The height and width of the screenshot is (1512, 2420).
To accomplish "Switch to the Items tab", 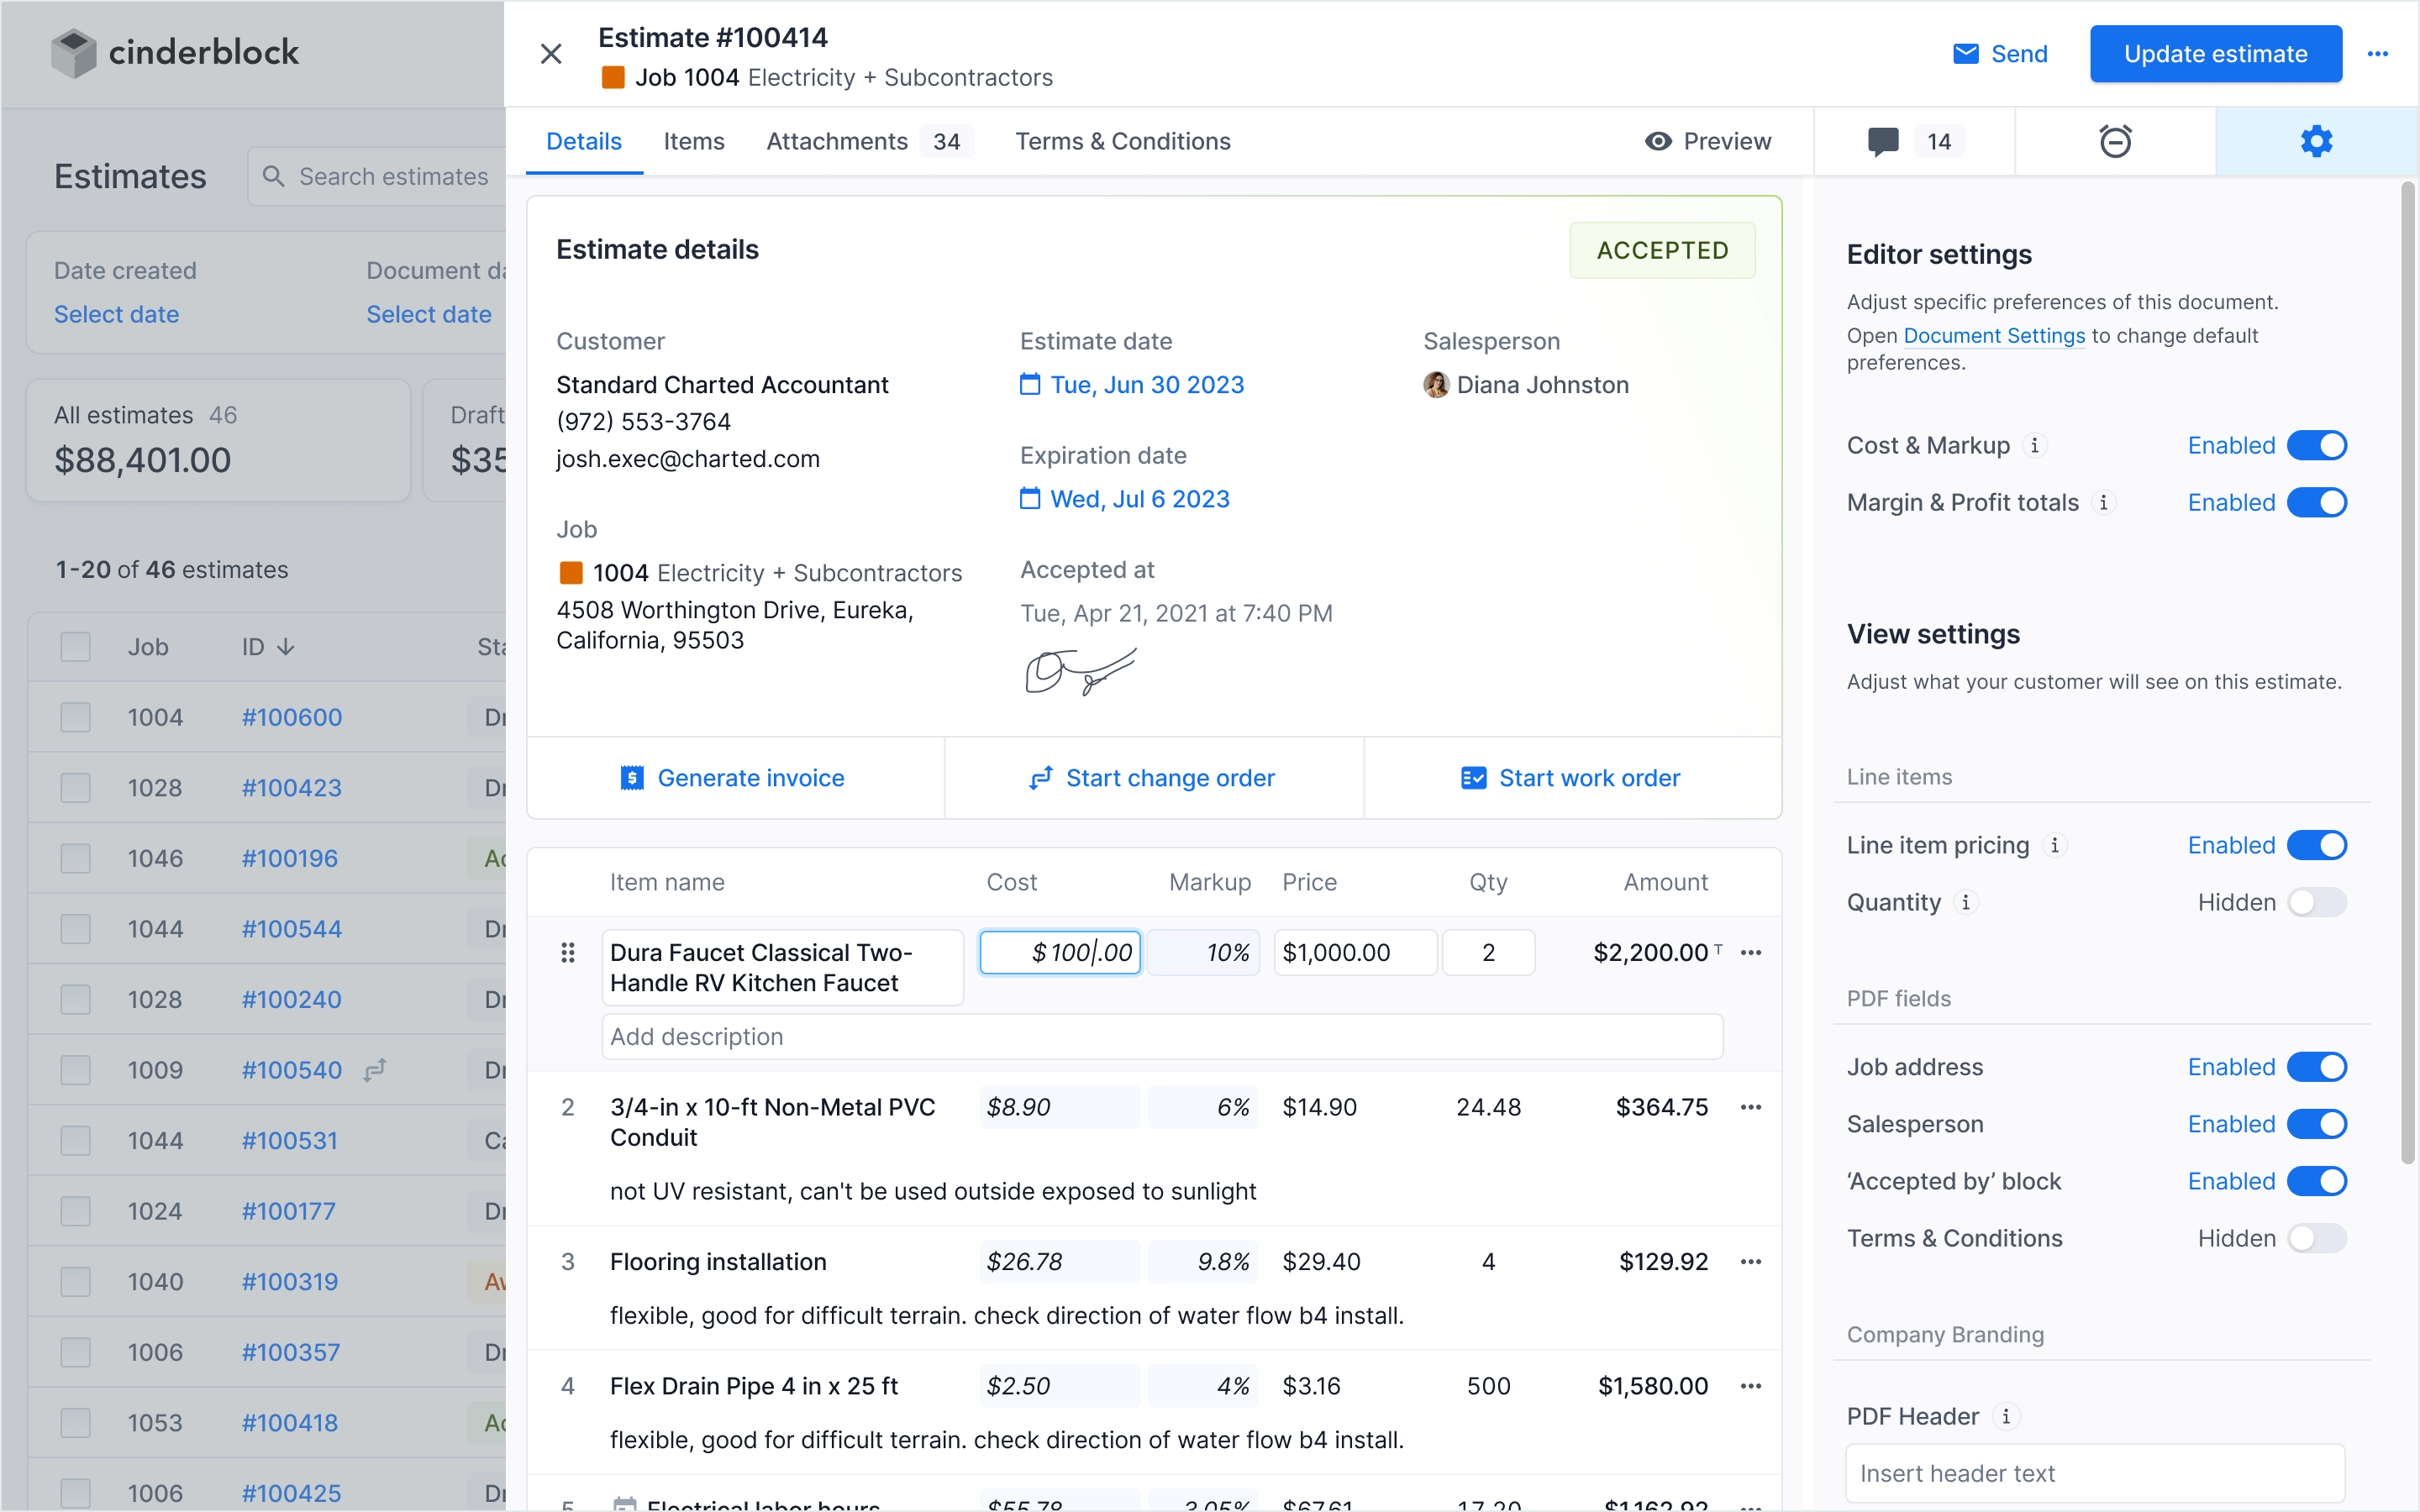I will pyautogui.click(x=693, y=141).
